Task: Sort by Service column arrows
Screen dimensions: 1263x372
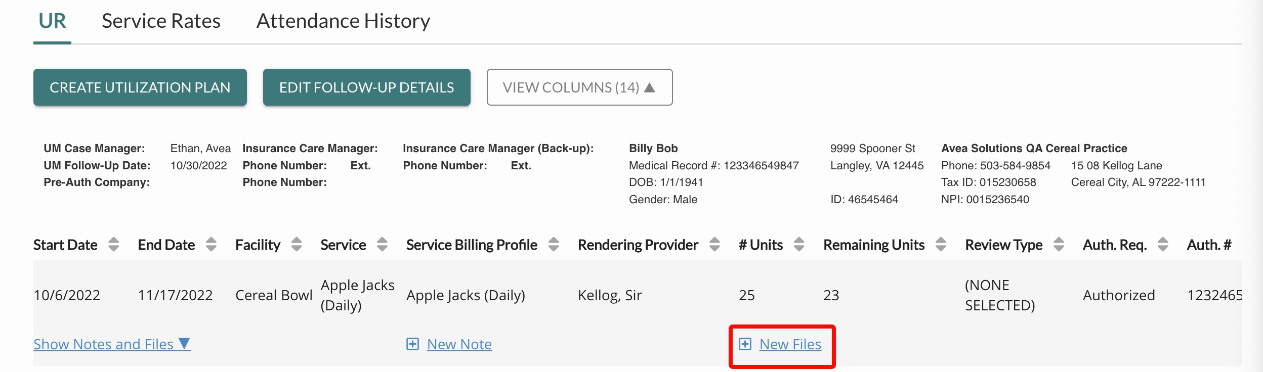Action: tap(383, 245)
